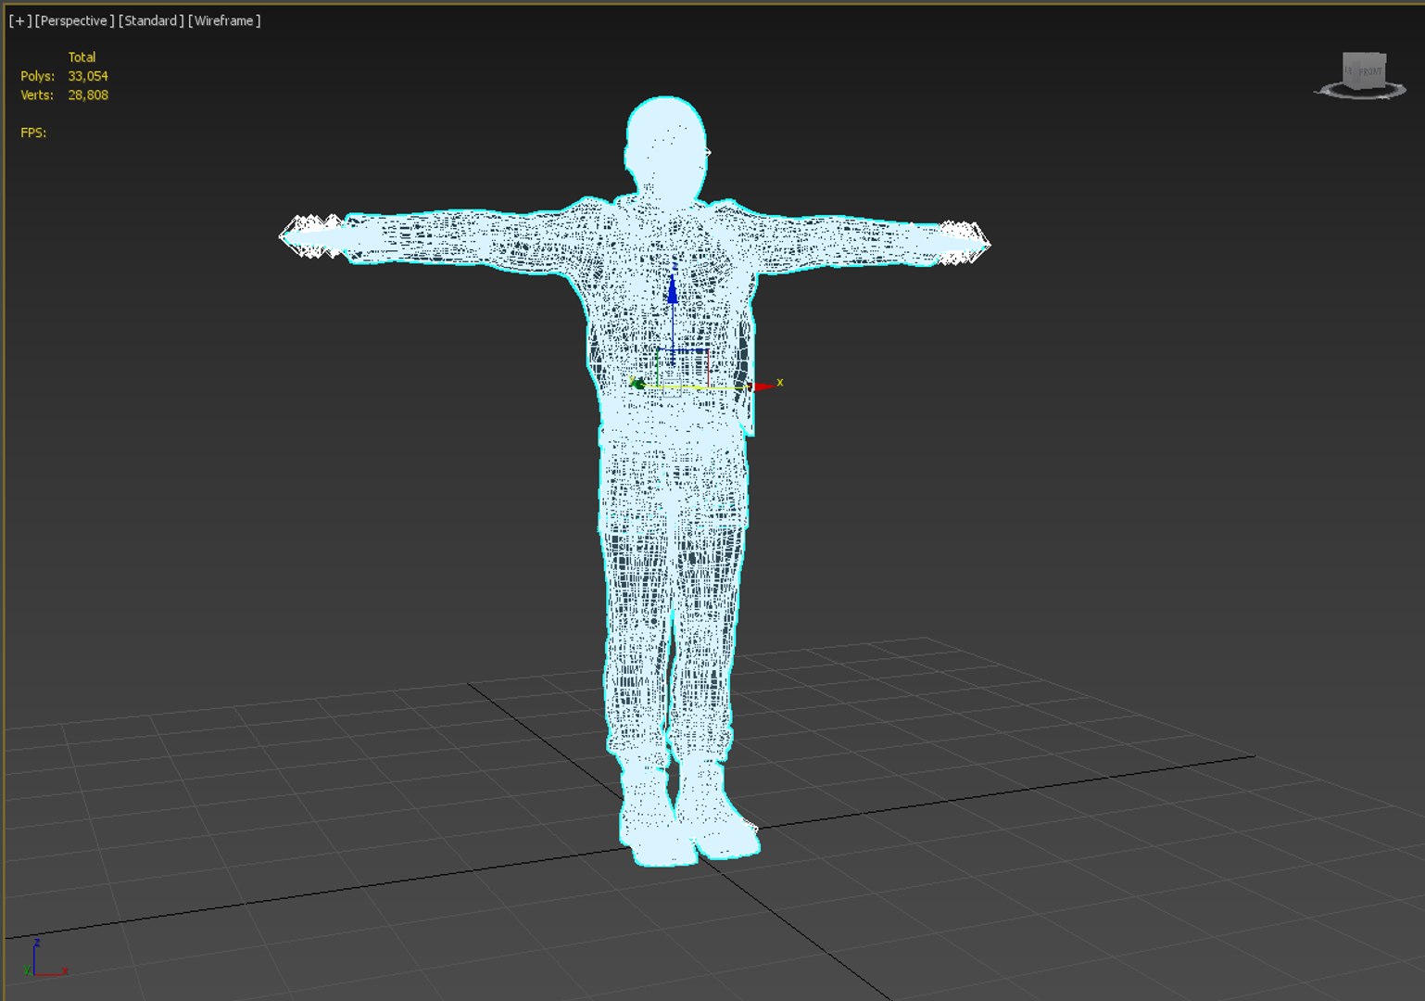Grab the red X-axis gizmo arrow
The height and width of the screenshot is (1001, 1425).
(763, 386)
